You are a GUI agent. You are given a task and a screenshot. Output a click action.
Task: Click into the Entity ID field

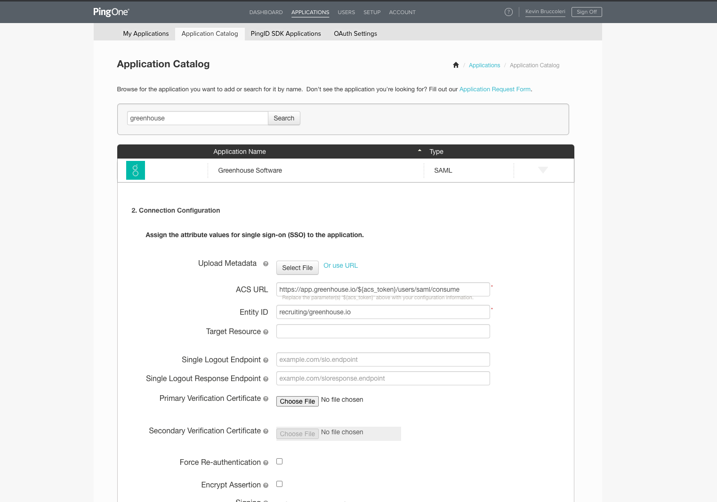point(383,312)
